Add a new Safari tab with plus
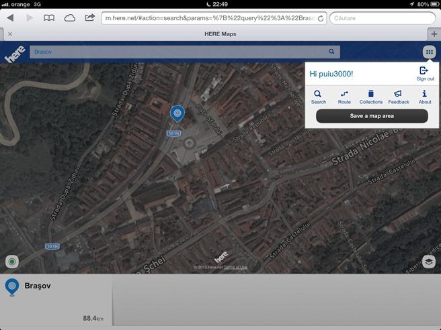Image resolution: width=441 pixels, height=330 pixels. 433,34
